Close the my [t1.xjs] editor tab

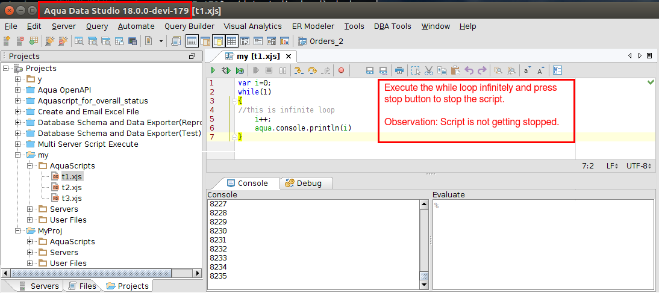289,56
